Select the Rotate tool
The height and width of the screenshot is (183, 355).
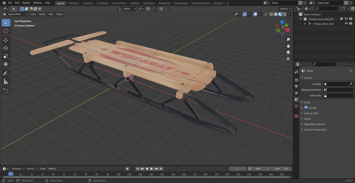click(6, 48)
